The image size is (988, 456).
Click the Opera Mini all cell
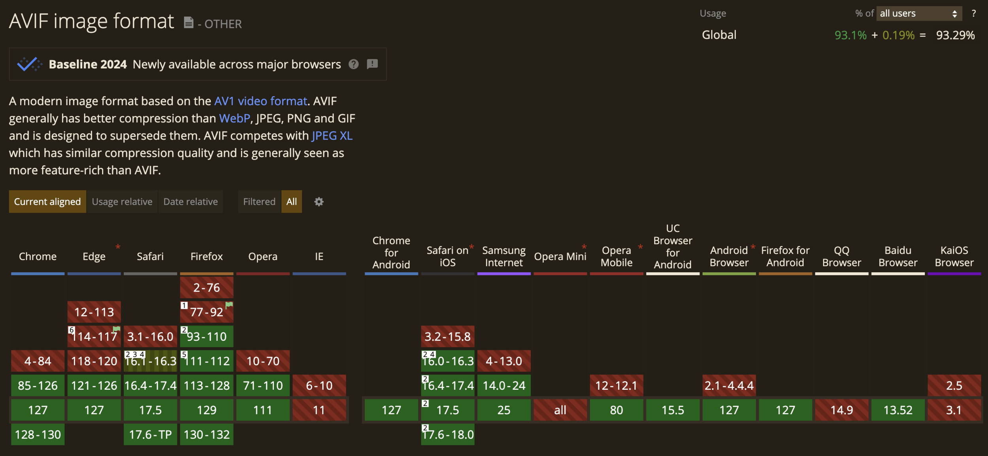[560, 410]
